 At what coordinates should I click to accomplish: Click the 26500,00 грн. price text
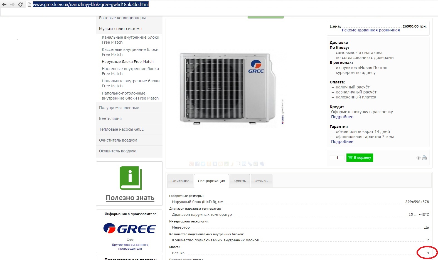[415, 26]
